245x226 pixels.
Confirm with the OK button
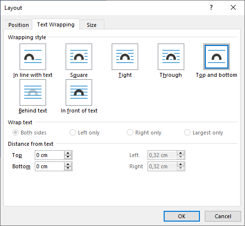pyautogui.click(x=182, y=216)
